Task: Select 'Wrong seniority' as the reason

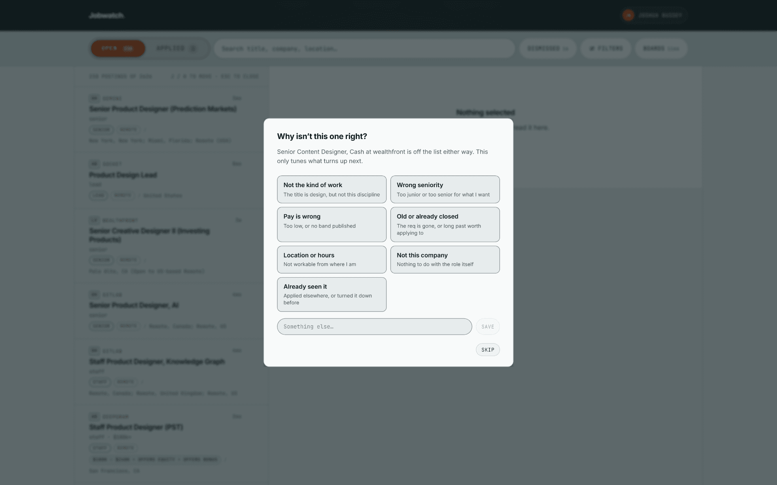Action: click(x=445, y=189)
